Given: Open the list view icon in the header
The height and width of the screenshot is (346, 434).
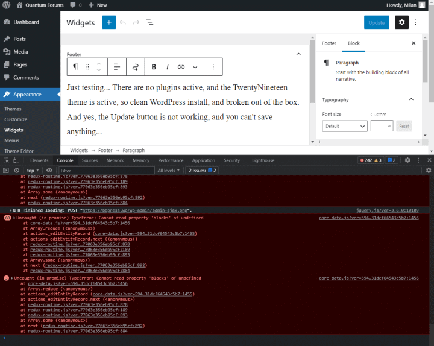Looking at the screenshot, I should click(149, 22).
